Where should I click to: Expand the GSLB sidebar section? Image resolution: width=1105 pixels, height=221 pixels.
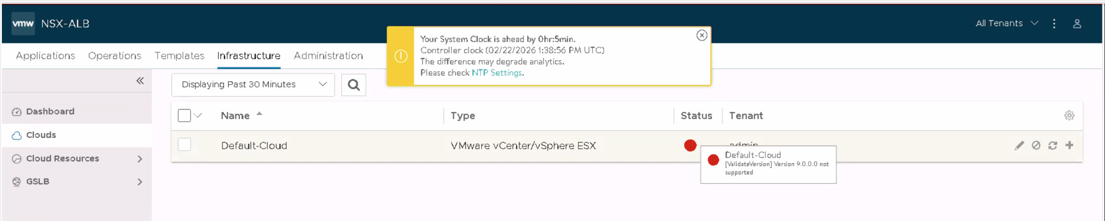click(x=139, y=182)
